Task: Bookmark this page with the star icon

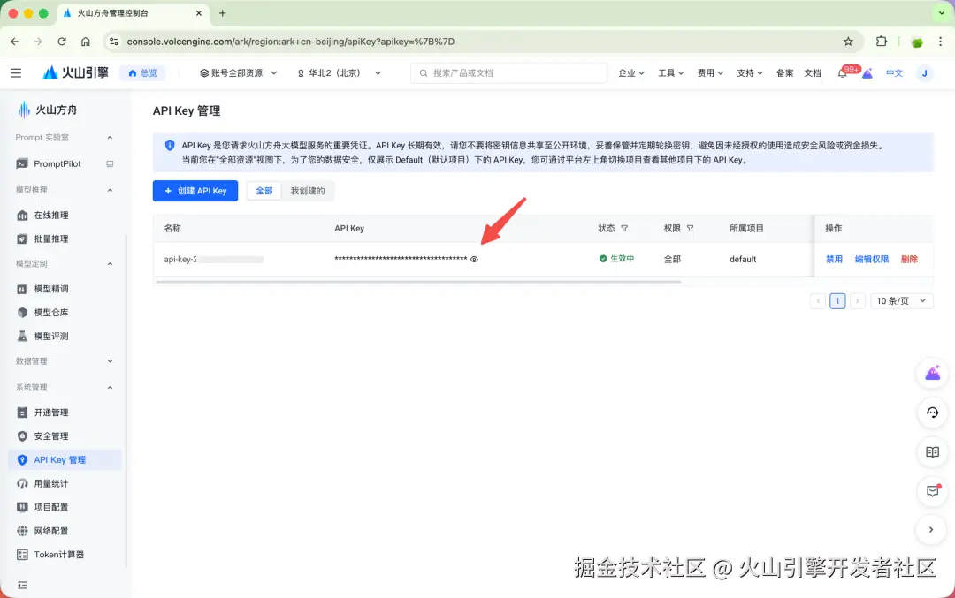Action: point(848,42)
